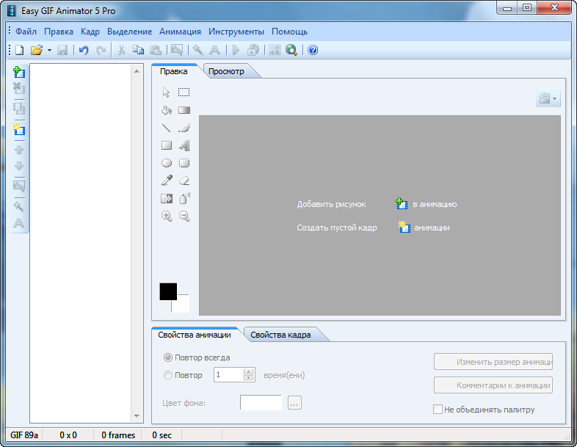Viewport: 577px width, 447px height.
Task: Open help question mark icon
Action: coord(313,50)
